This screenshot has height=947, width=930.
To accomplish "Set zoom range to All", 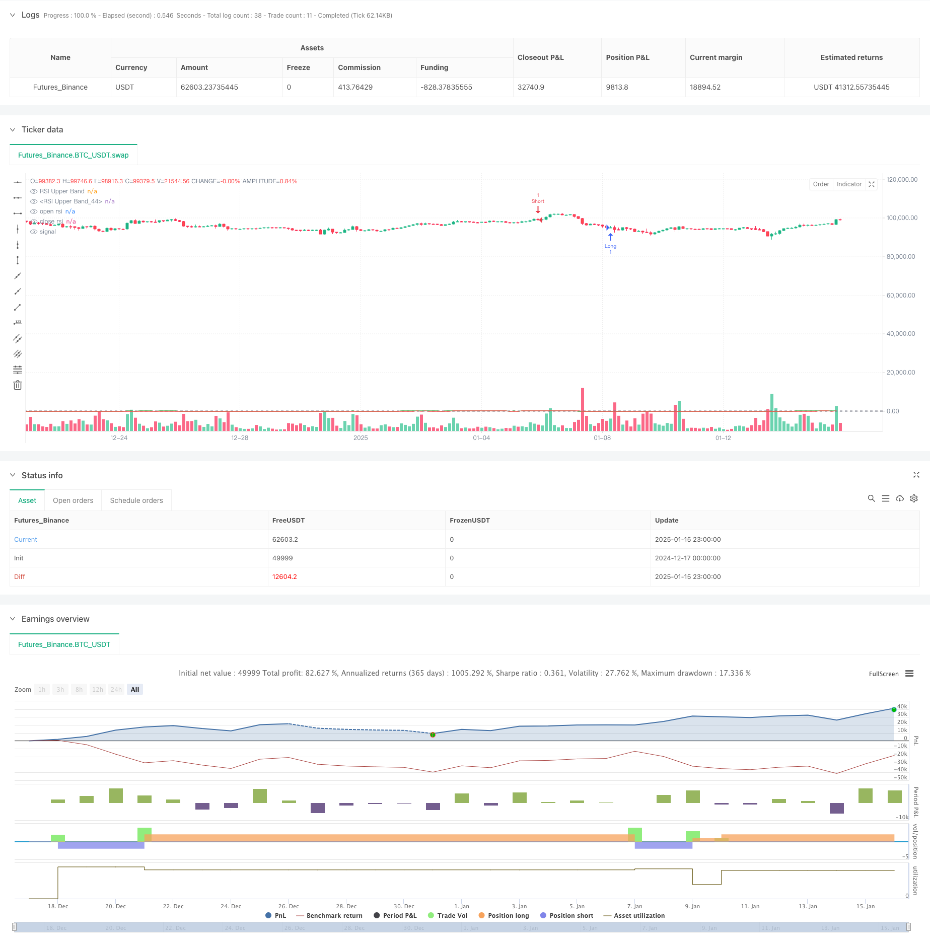I will (135, 690).
